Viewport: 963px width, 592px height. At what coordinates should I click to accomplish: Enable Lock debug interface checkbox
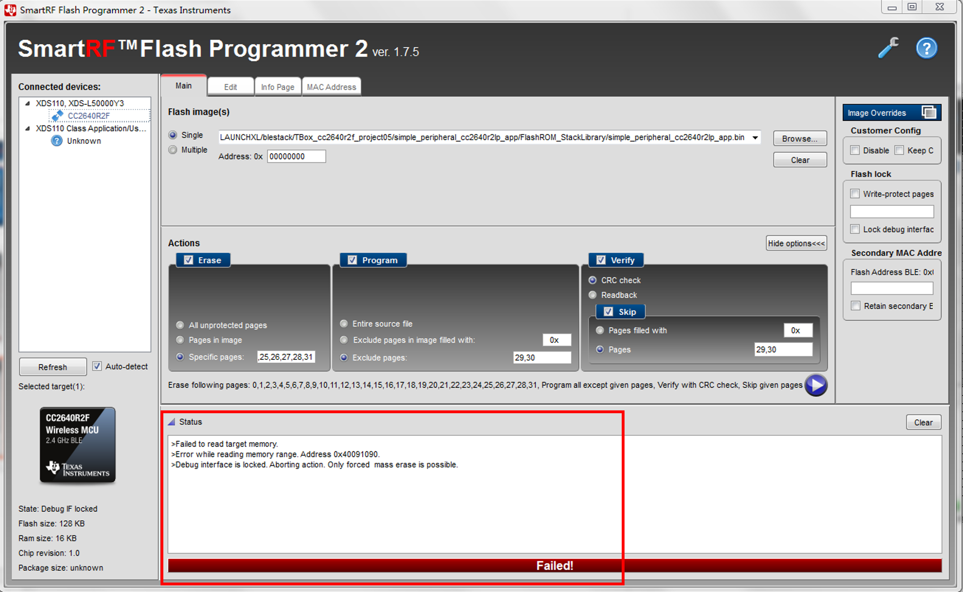855,229
